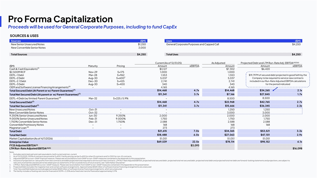The width and height of the screenshot is (317, 178).
Task: Click the SOURCES & USES section heading
Action: (x=24, y=35)
